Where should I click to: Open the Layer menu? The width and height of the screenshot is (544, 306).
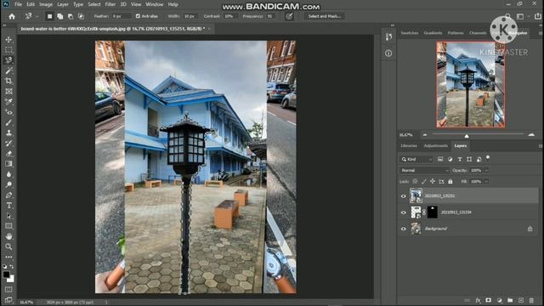(63, 4)
